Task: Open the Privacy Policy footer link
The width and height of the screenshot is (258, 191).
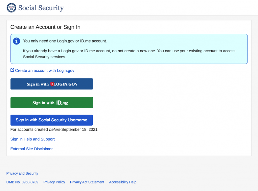Action: pyautogui.click(x=54, y=182)
